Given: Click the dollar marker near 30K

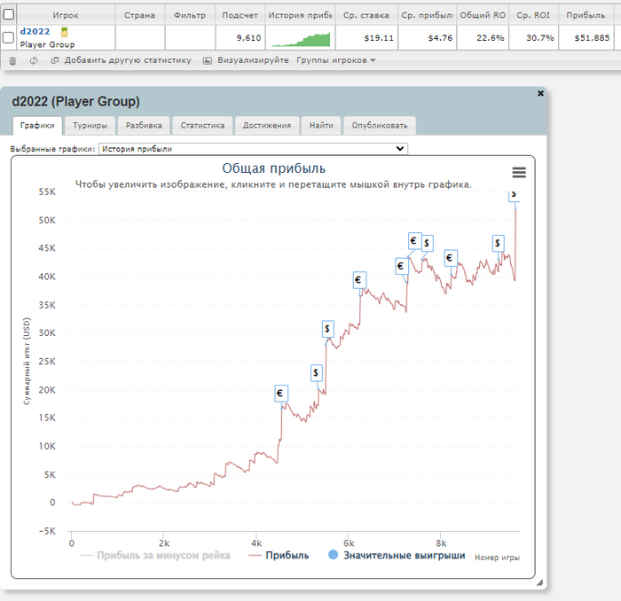Looking at the screenshot, I should pyautogui.click(x=328, y=329).
